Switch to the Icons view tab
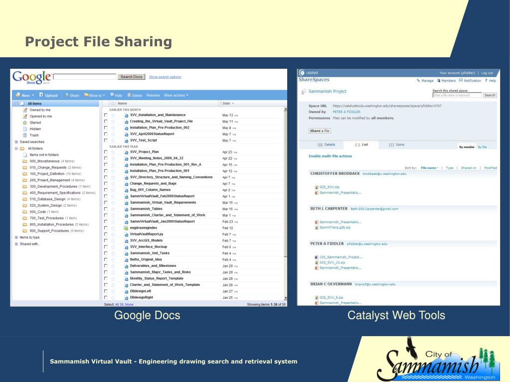The height and width of the screenshot is (382, 510). [x=396, y=144]
